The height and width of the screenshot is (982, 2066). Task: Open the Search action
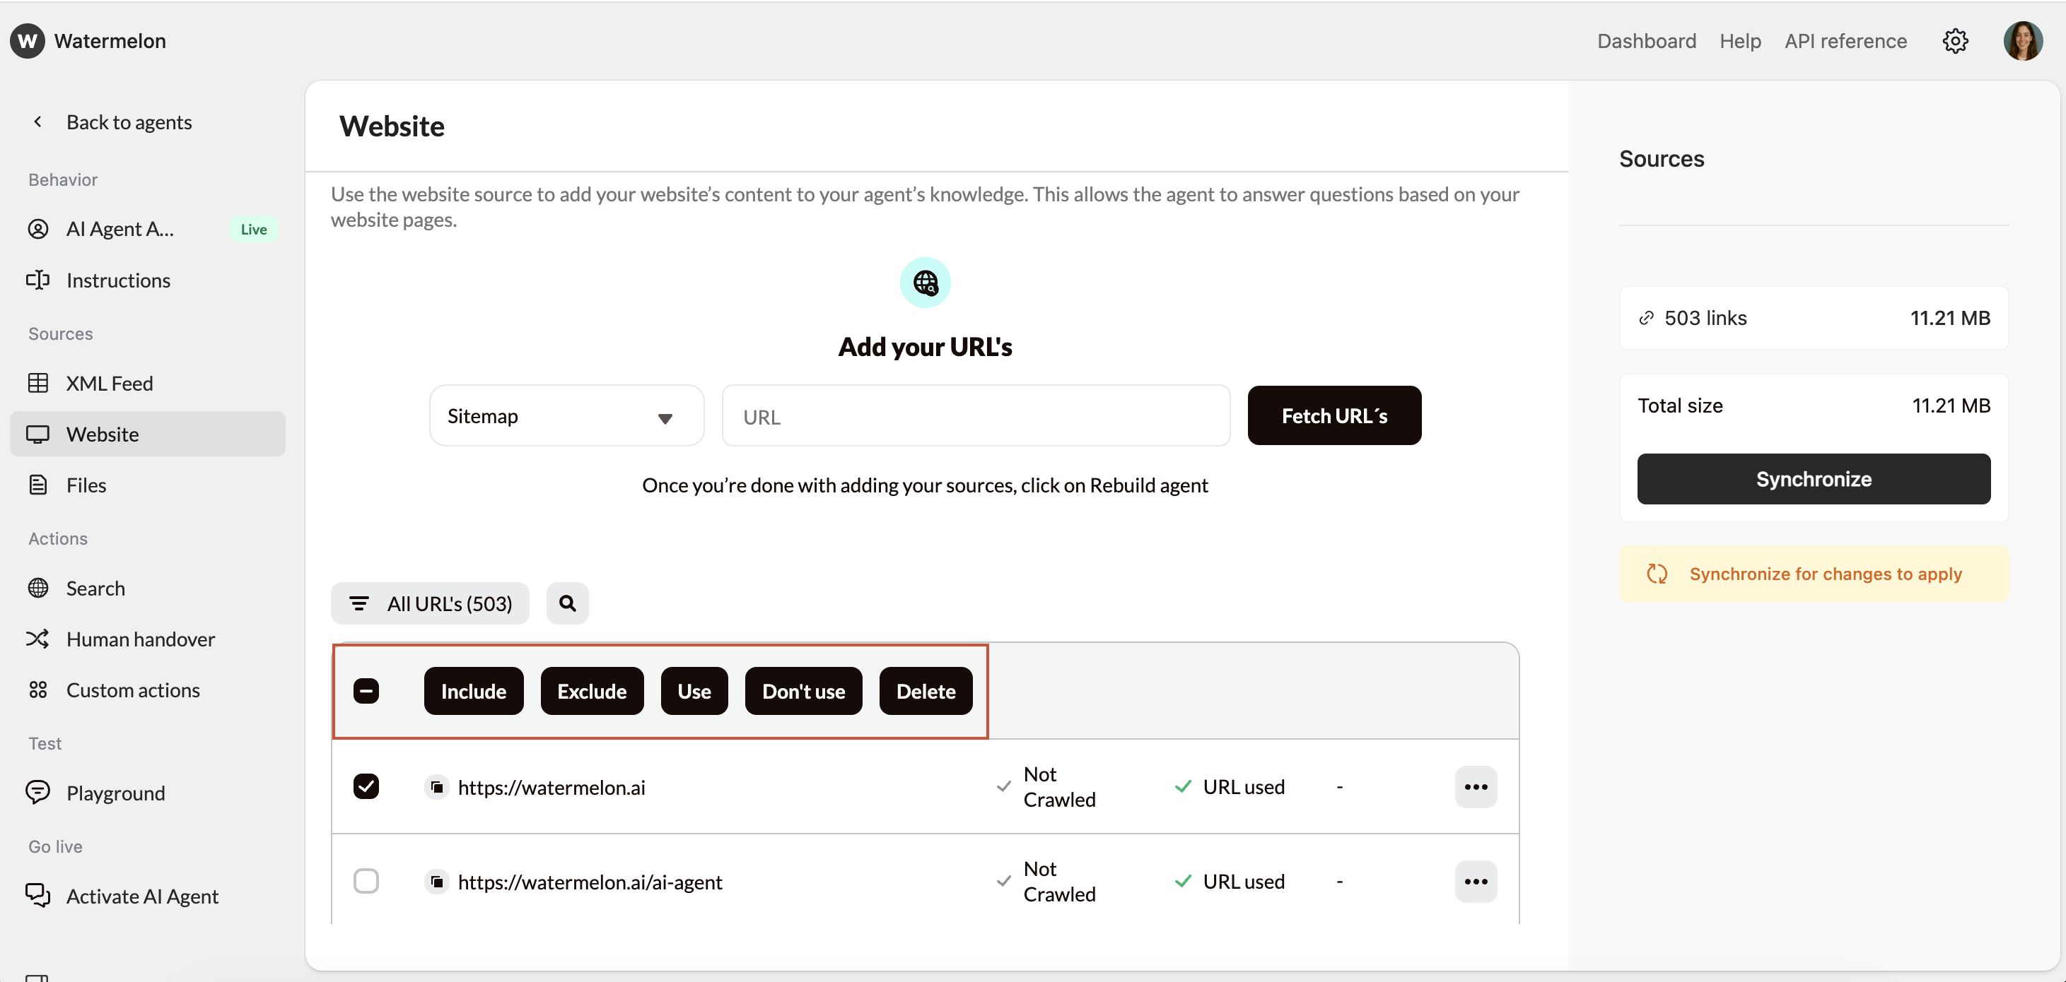pyautogui.click(x=95, y=588)
